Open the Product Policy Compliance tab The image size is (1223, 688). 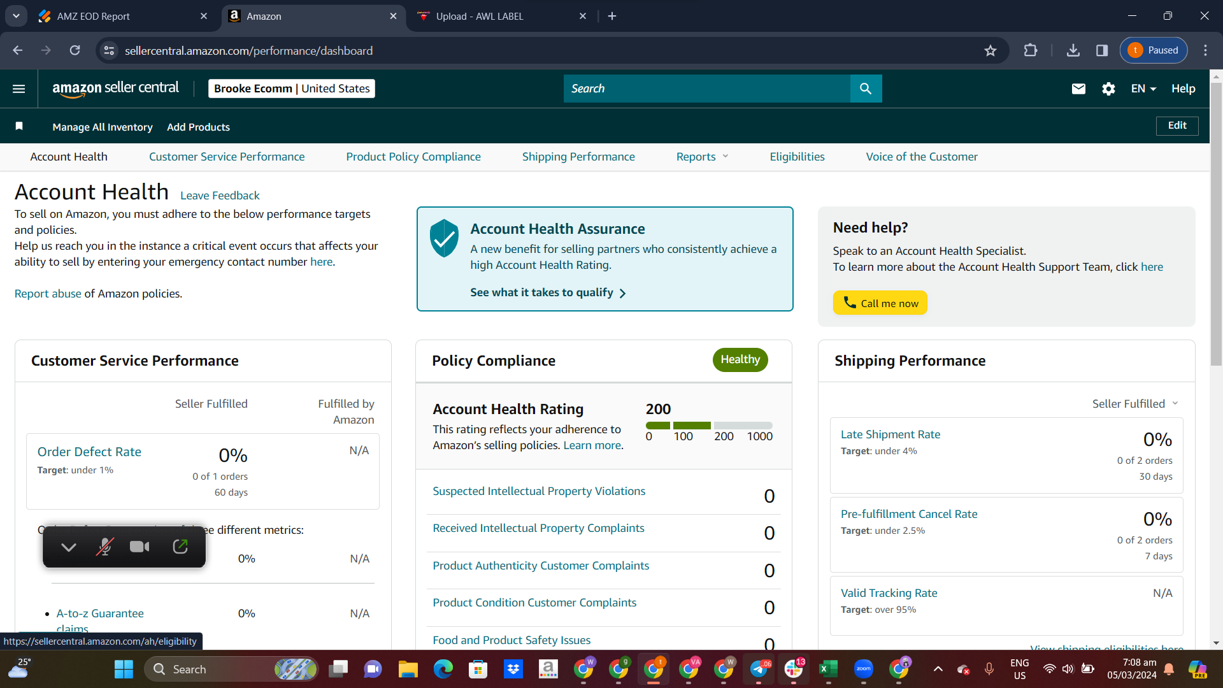tap(413, 157)
